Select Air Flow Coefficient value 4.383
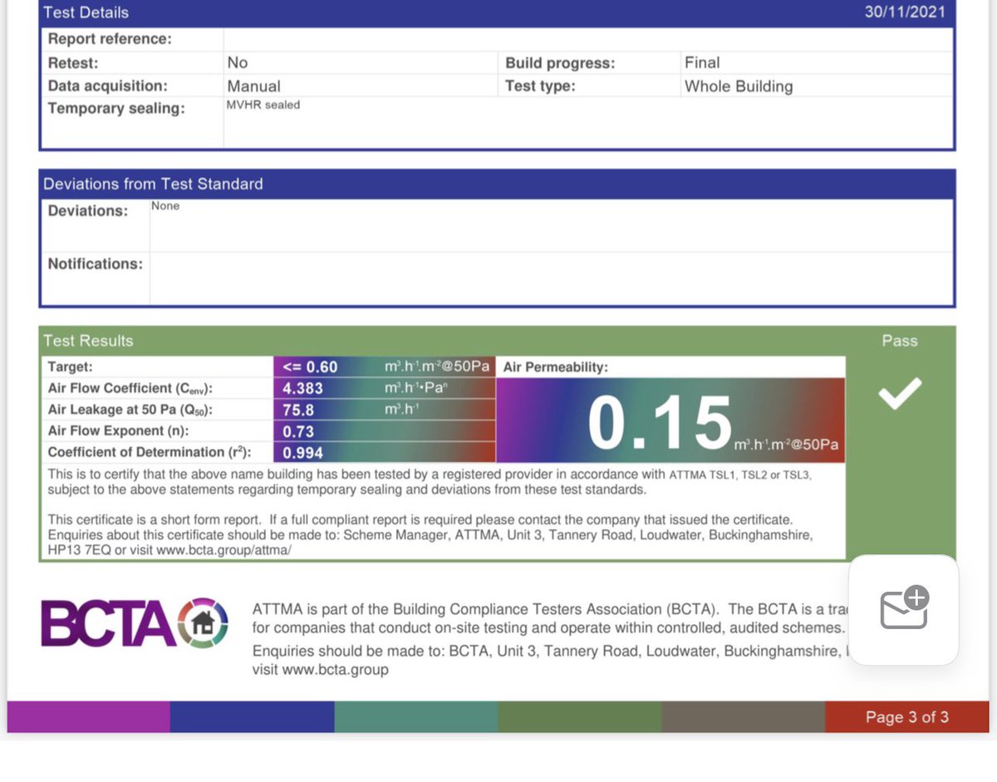The height and width of the screenshot is (782, 997). tap(302, 388)
